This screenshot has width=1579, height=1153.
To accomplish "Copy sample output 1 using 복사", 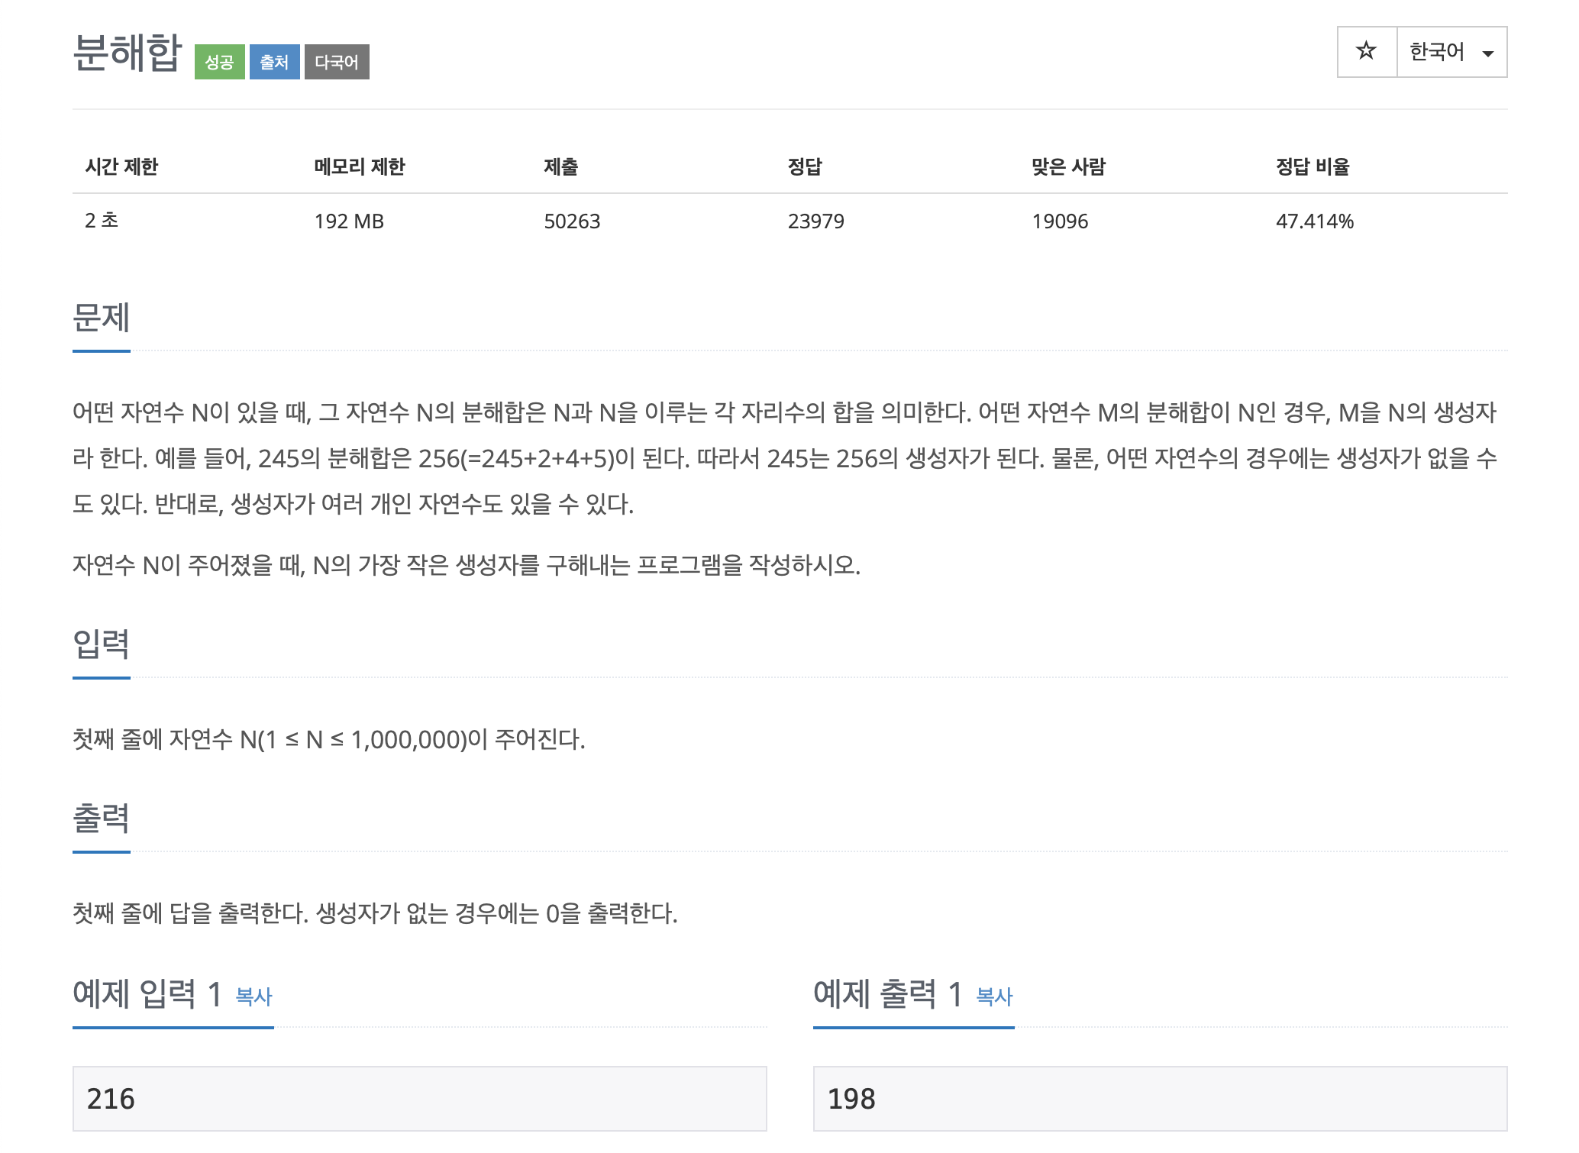I will click(x=993, y=996).
